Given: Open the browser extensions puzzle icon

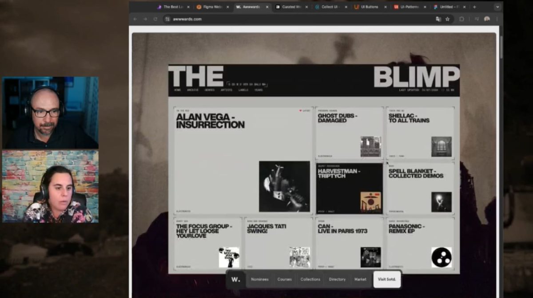Looking at the screenshot, I should pyautogui.click(x=461, y=19).
